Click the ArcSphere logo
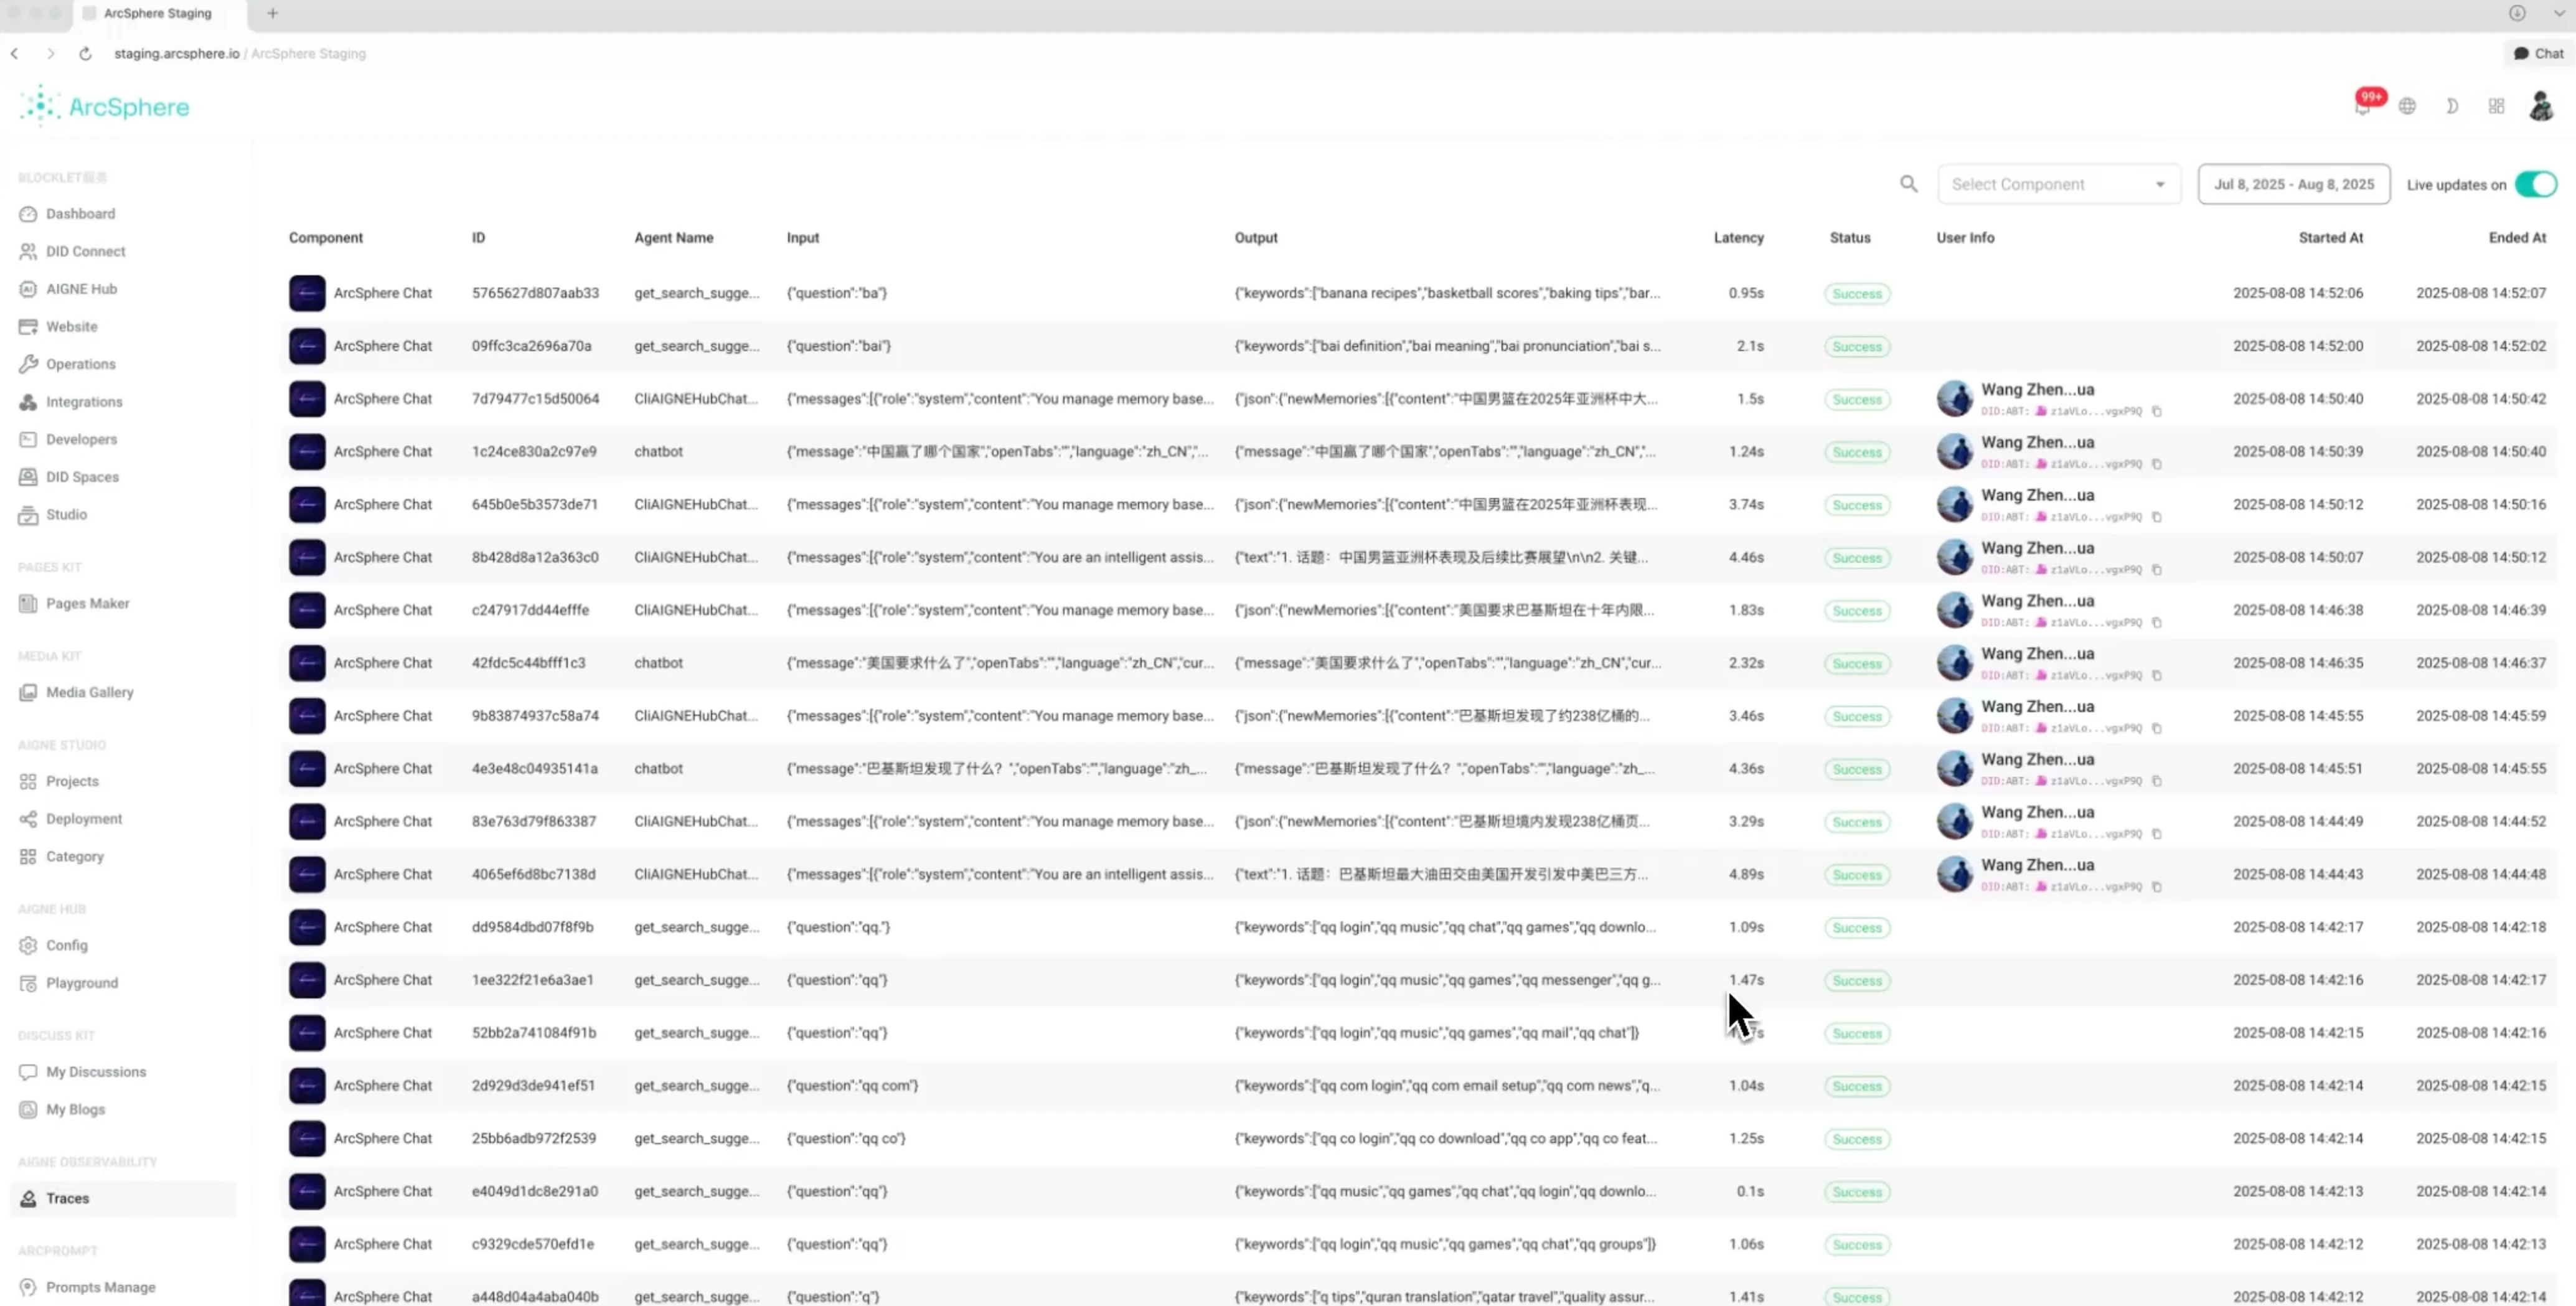 click(104, 106)
